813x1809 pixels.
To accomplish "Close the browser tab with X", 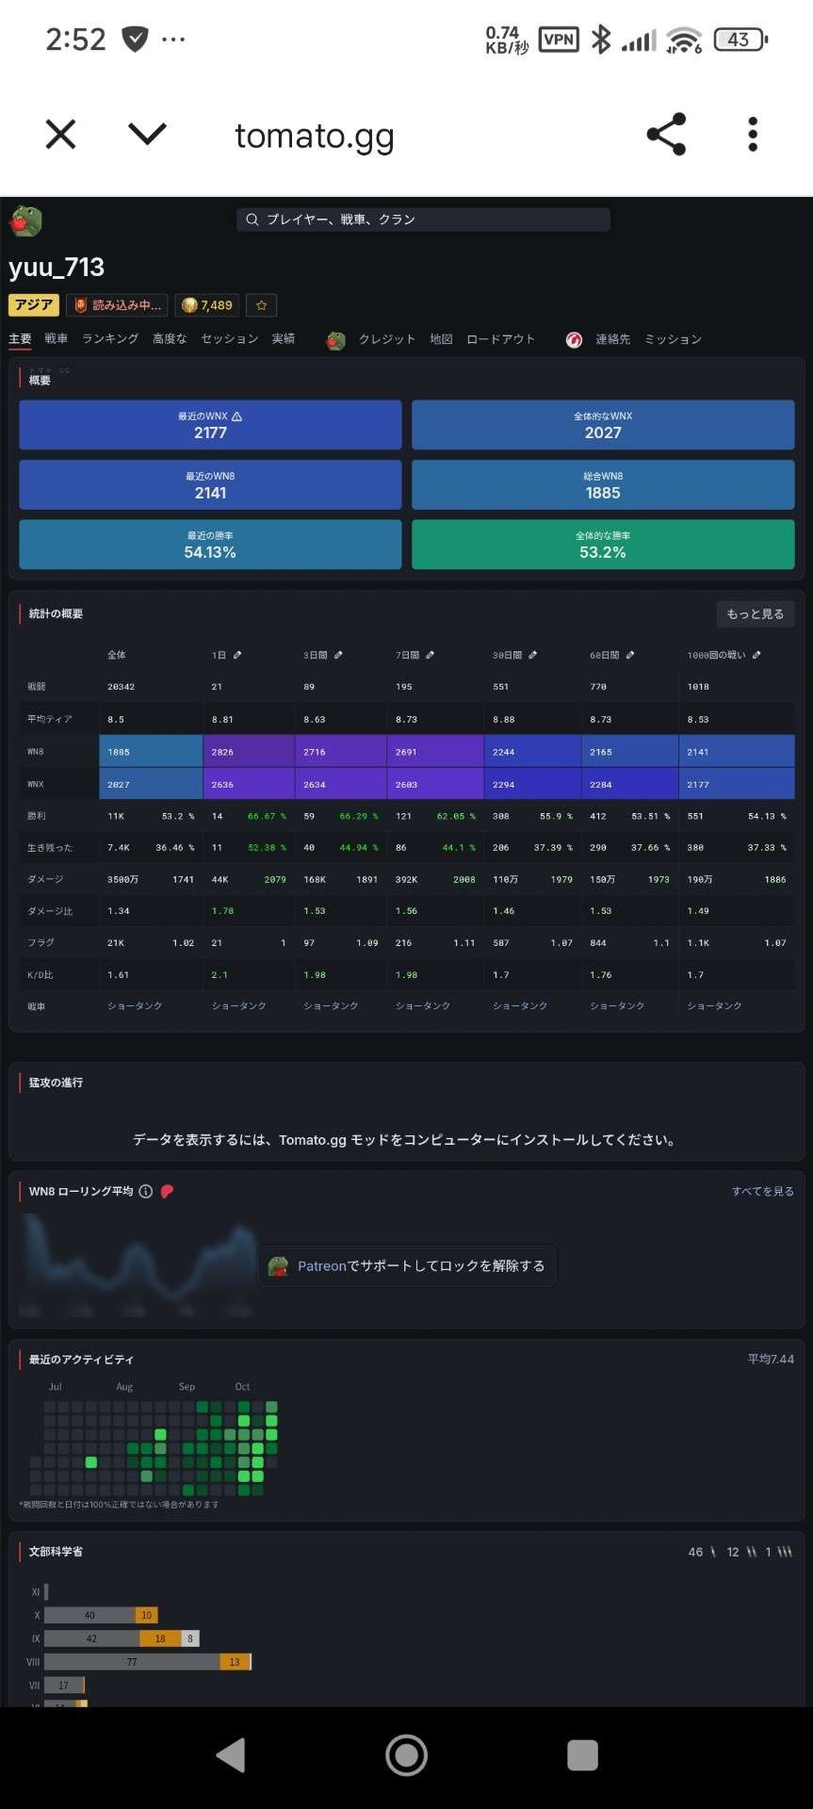I will click(x=61, y=135).
